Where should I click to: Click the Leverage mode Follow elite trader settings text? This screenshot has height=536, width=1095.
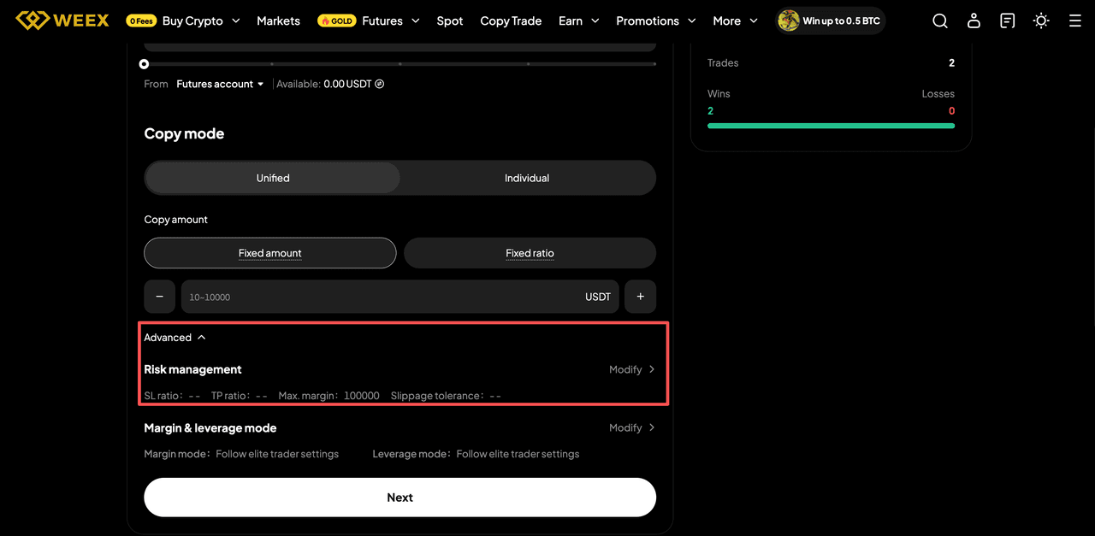476,454
